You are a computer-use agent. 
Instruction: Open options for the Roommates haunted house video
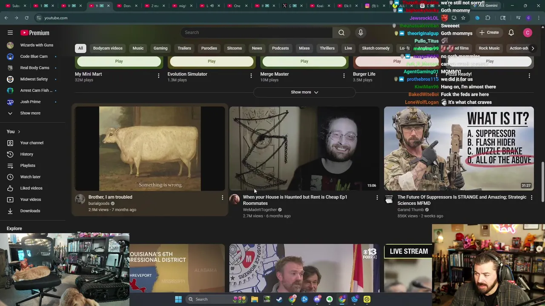(x=377, y=197)
